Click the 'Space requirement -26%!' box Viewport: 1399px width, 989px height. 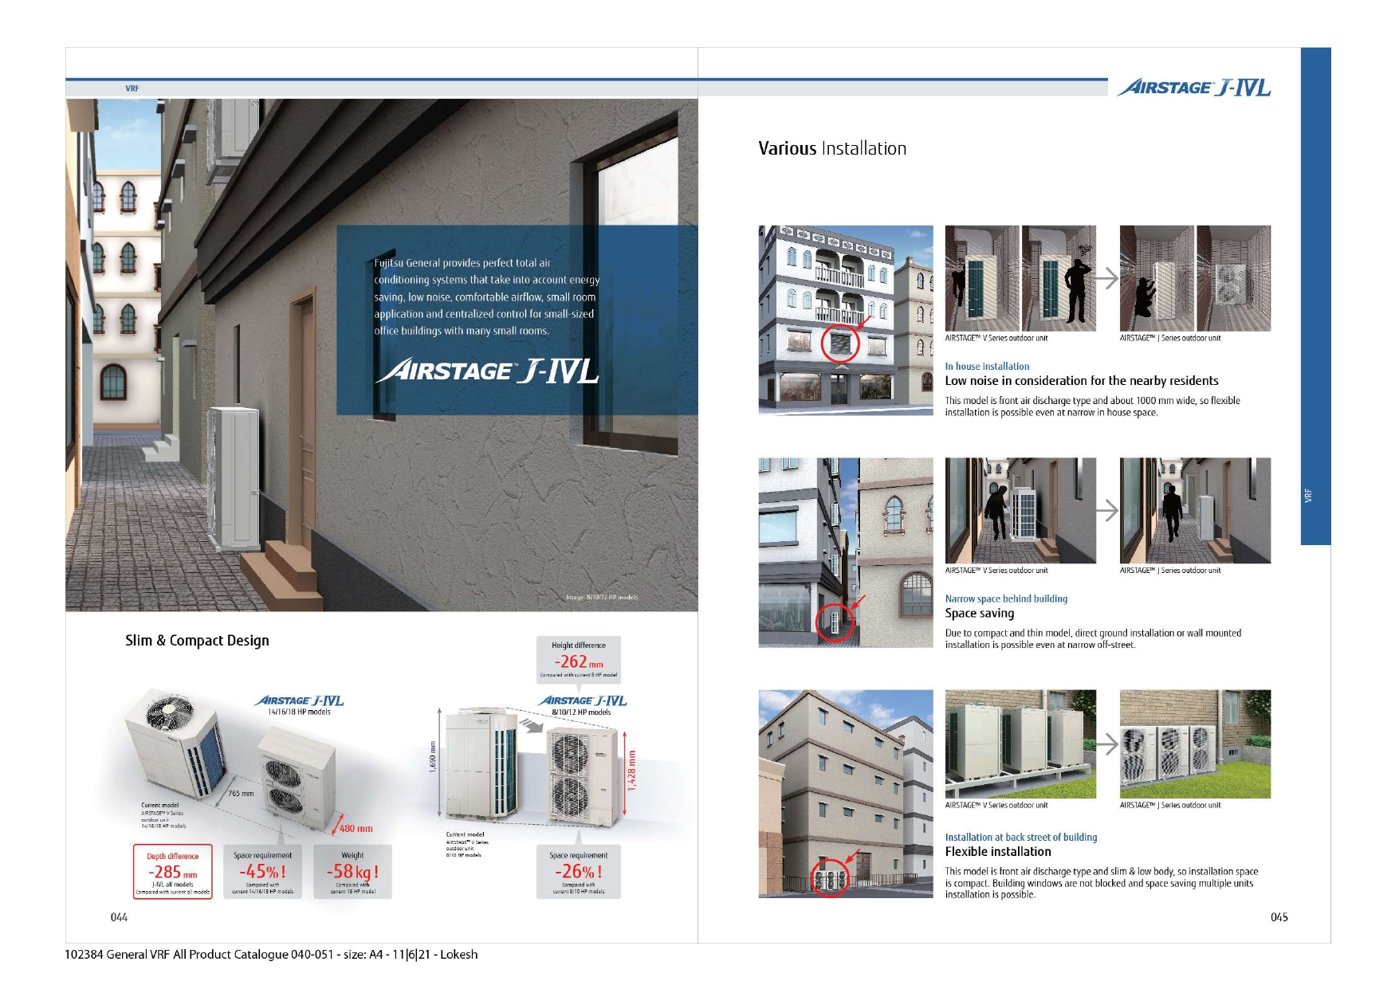(579, 872)
